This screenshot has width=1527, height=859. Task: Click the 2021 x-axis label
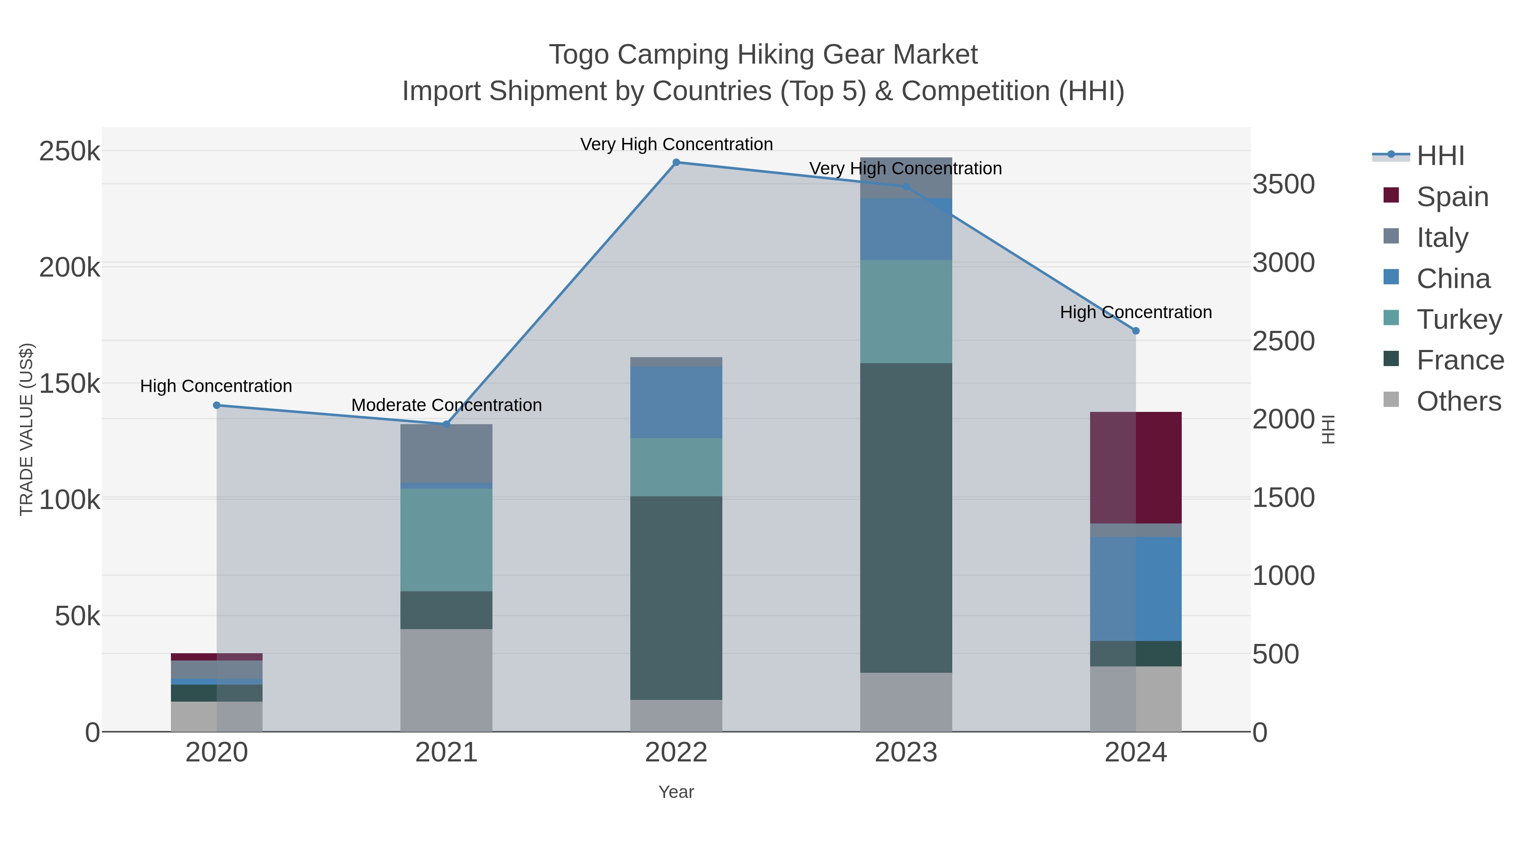point(446,753)
